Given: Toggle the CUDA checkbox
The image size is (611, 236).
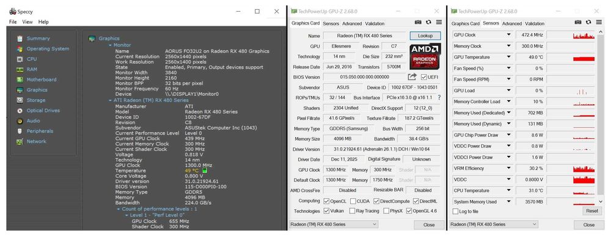Looking at the screenshot, I should click(353, 201).
